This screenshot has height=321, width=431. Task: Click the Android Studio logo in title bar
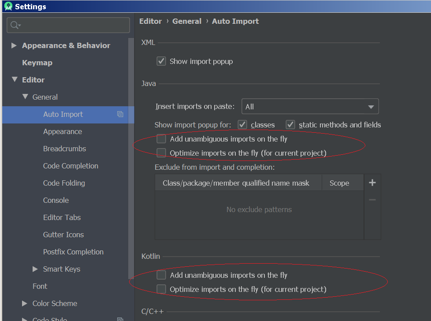[8, 6]
